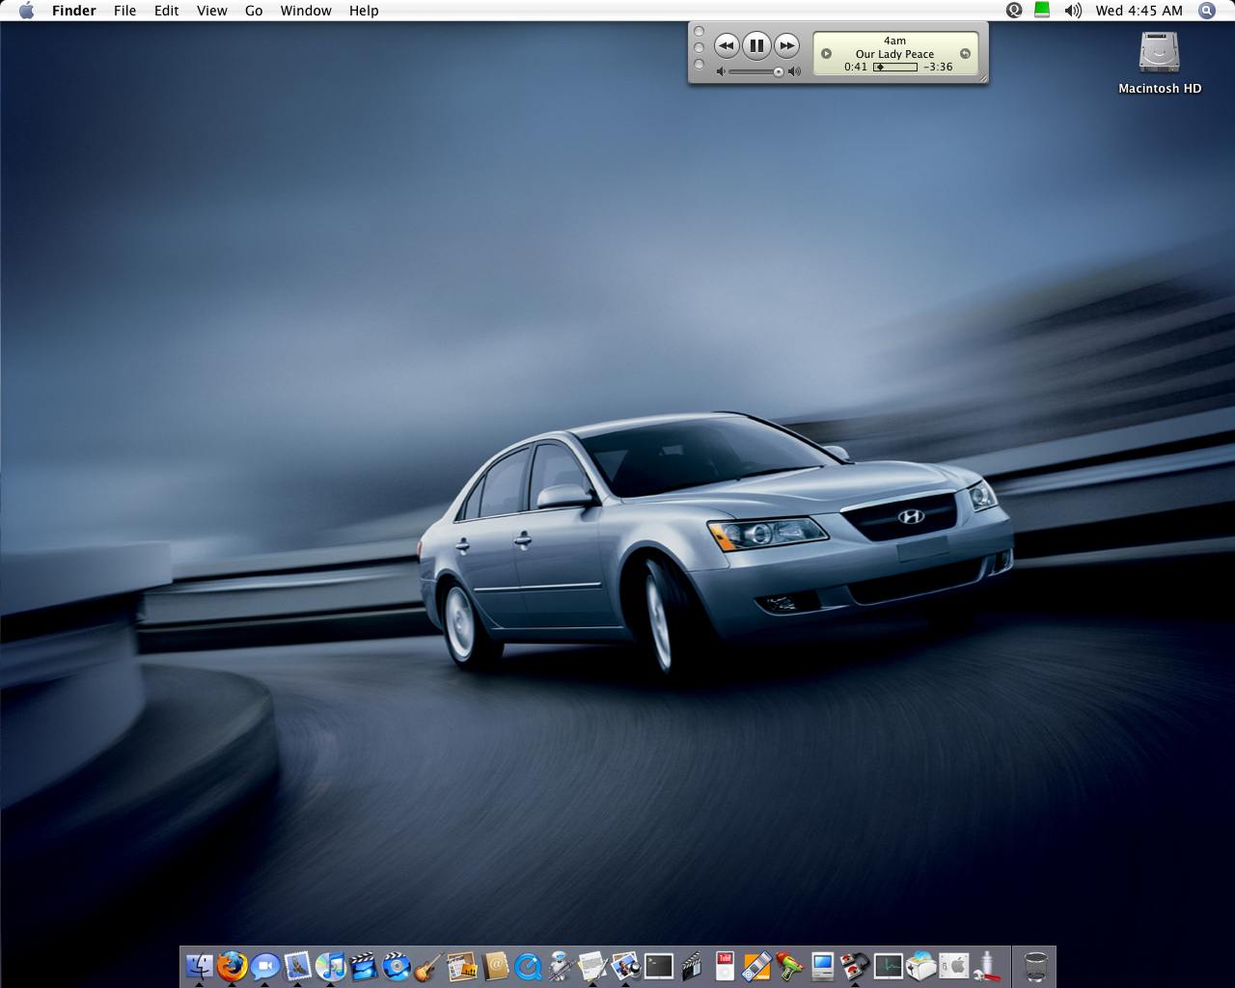The image size is (1235, 988).
Task: Click the Q icon in menu bar
Action: pyautogui.click(x=1014, y=11)
